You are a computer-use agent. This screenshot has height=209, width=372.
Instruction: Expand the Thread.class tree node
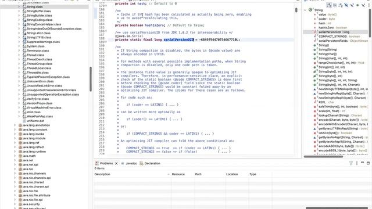pyautogui.click(x=19, y=55)
